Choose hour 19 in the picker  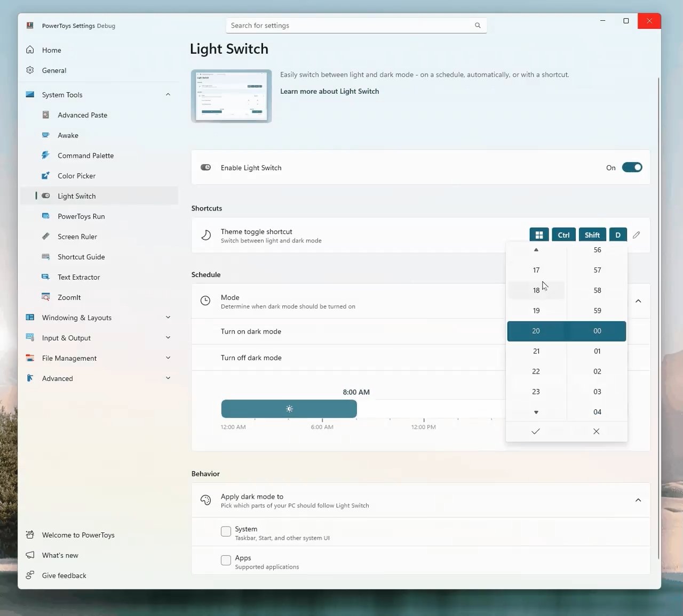(x=536, y=311)
